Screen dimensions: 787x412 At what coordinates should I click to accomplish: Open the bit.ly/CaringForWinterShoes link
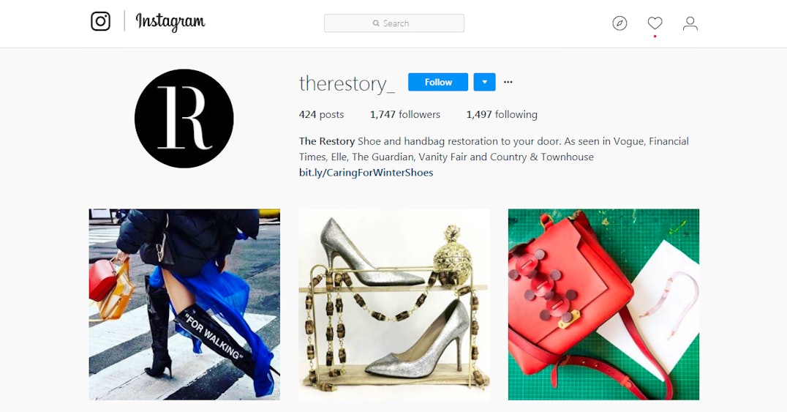coord(366,172)
